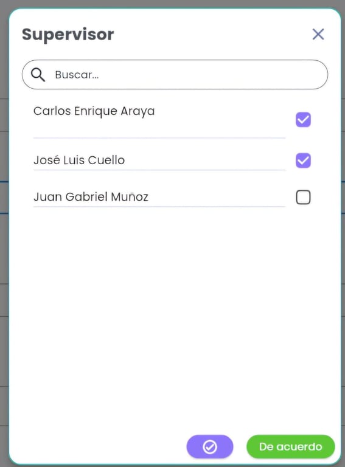
Task: Dismiss by clicking the dimmed backdrop outside the dialog
Action: pos(4,238)
